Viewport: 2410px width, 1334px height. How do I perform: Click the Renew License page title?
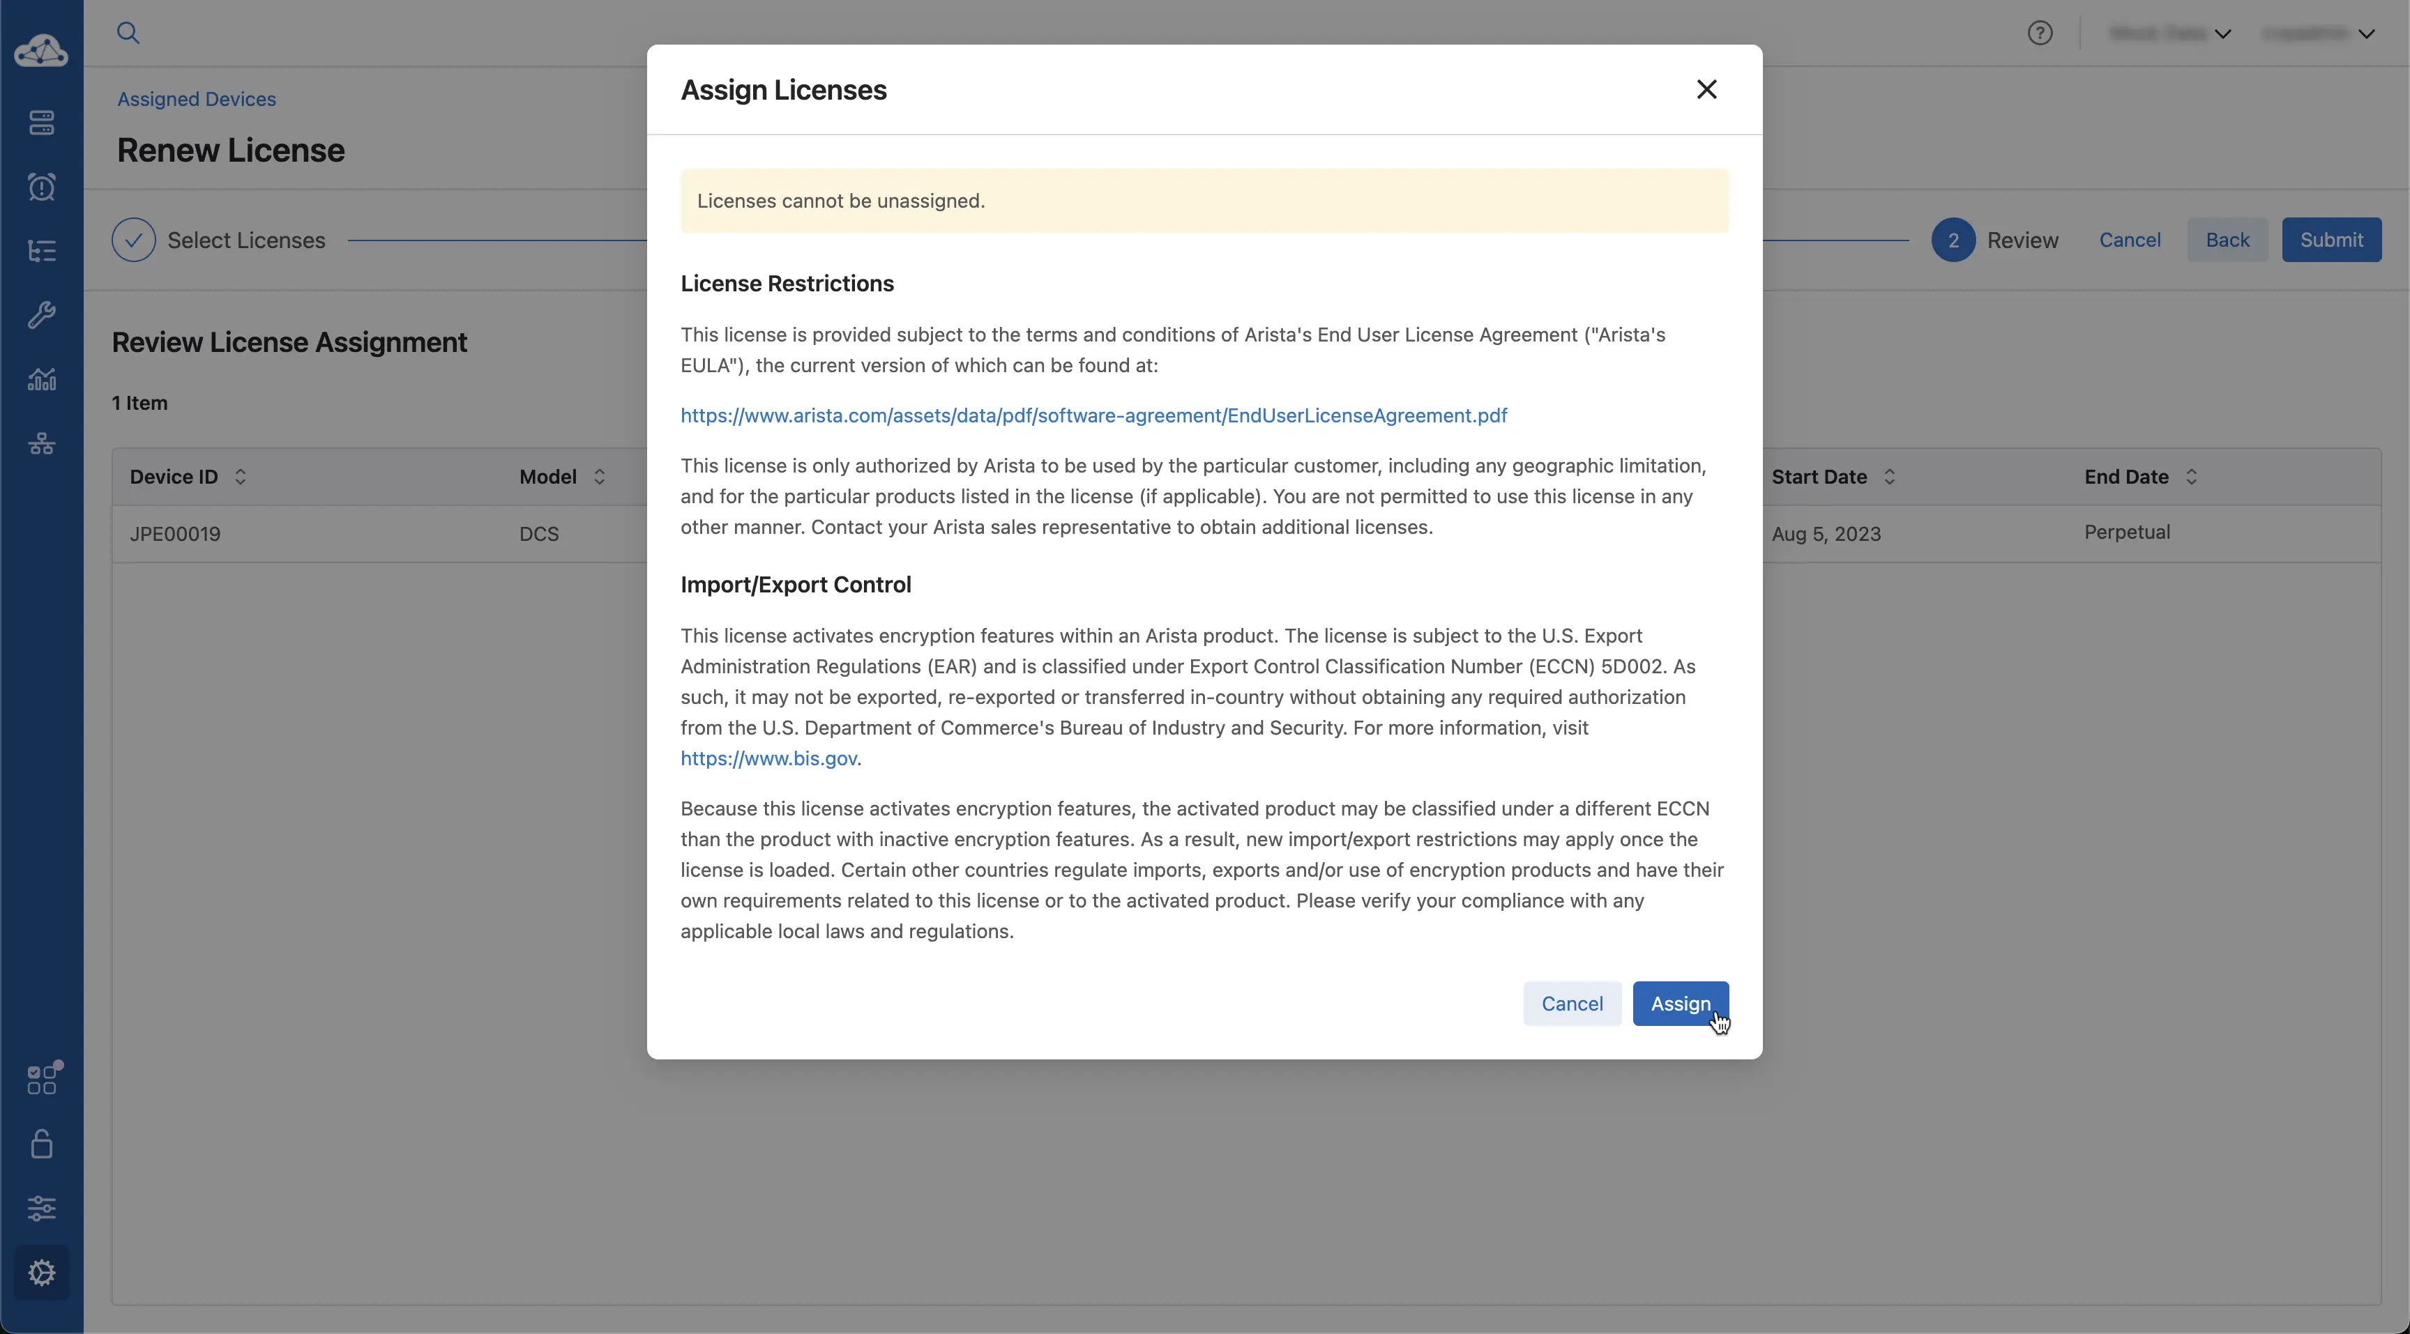tap(231, 151)
